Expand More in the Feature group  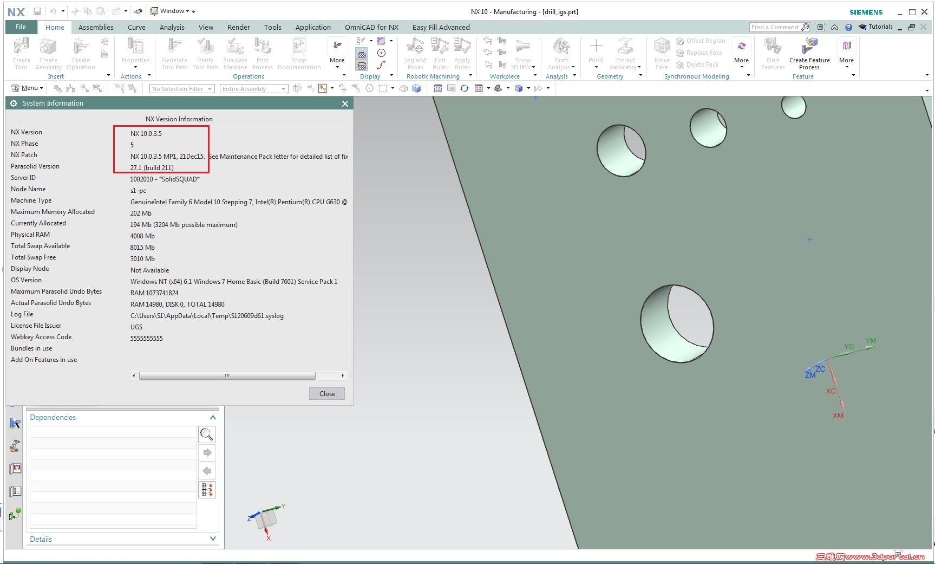point(846,54)
